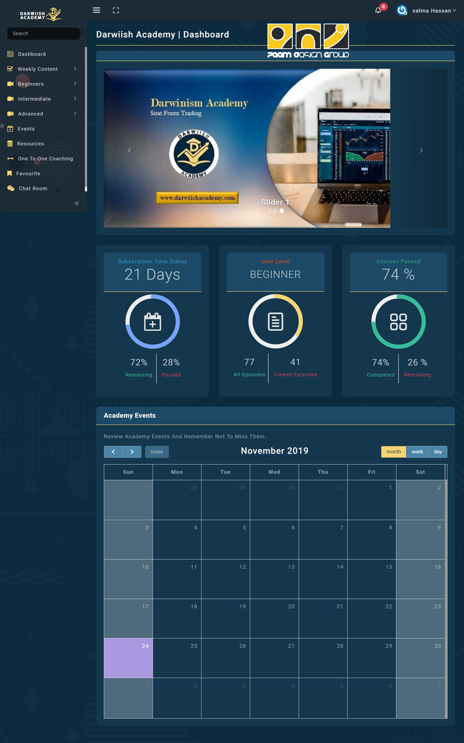Screen dimensions: 464x743
Task: Click the Advanced video icon
Action: pyautogui.click(x=10, y=114)
